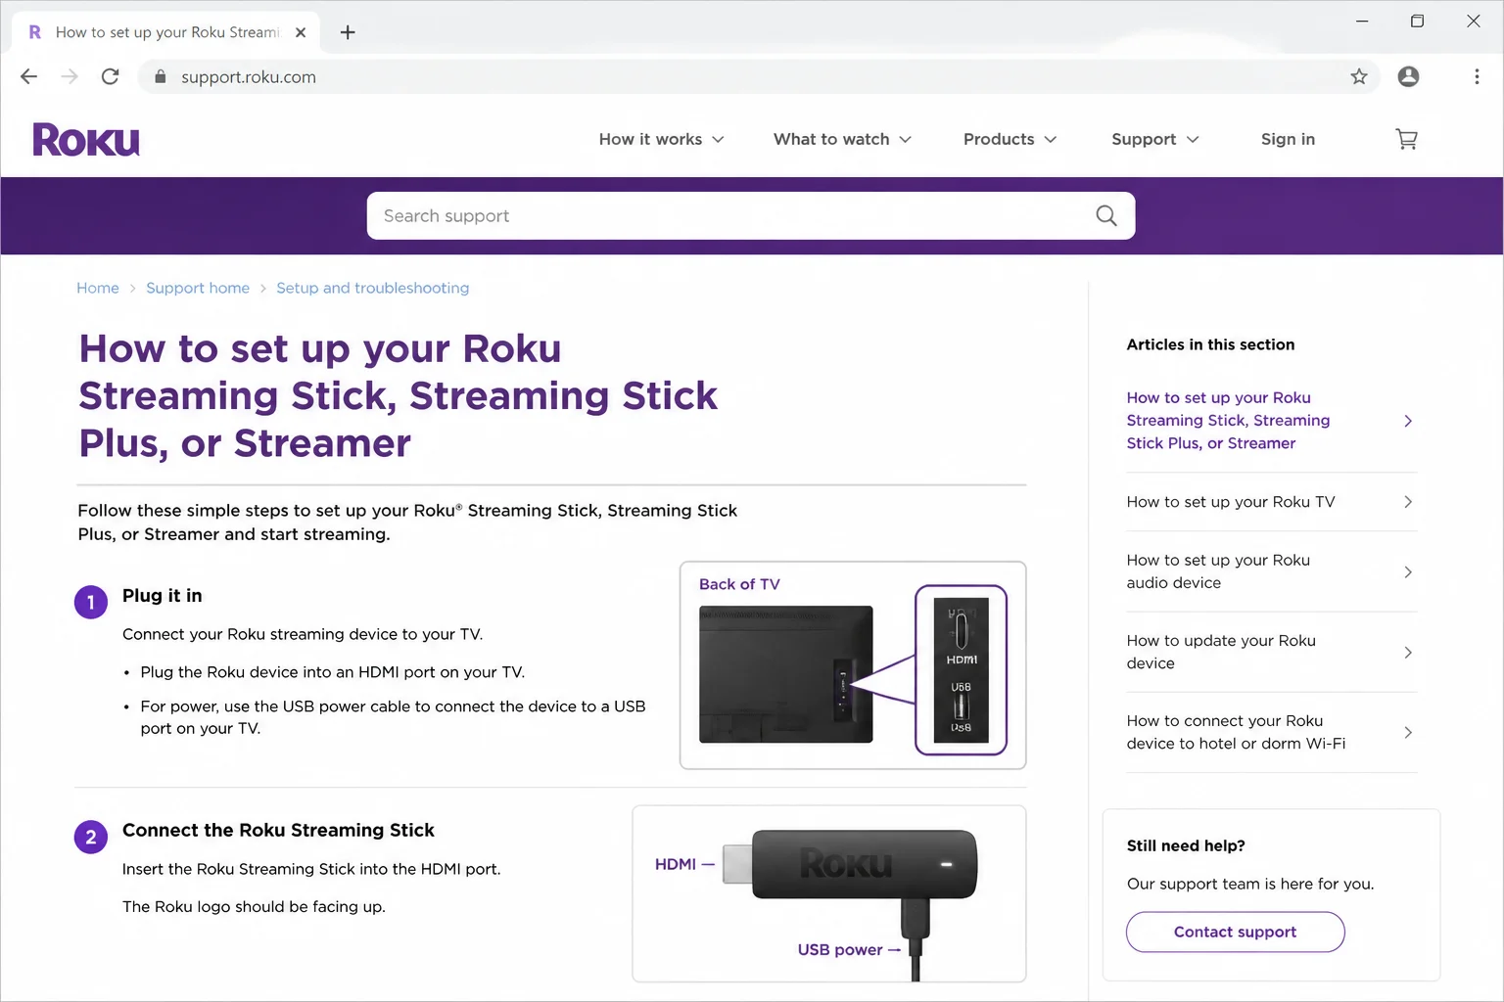Click the Roku favicon on the tab

click(x=35, y=32)
